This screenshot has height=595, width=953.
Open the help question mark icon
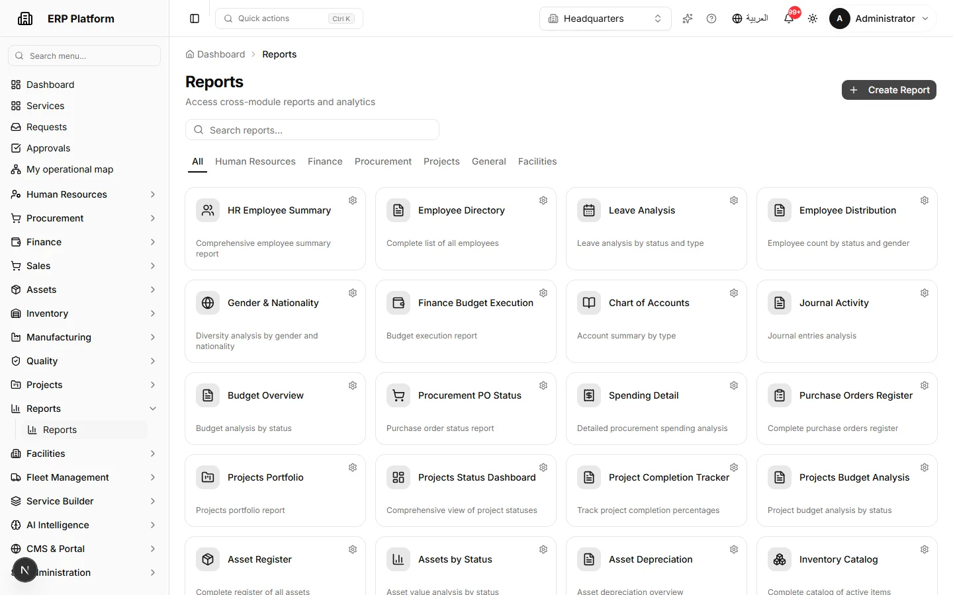click(x=711, y=19)
